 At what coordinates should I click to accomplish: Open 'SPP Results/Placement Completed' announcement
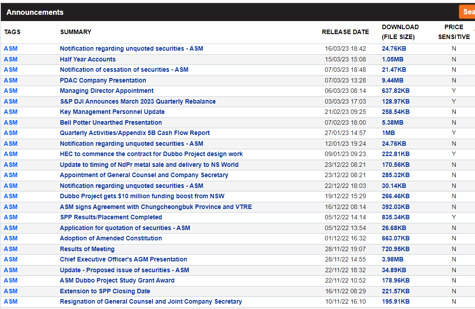111,217
